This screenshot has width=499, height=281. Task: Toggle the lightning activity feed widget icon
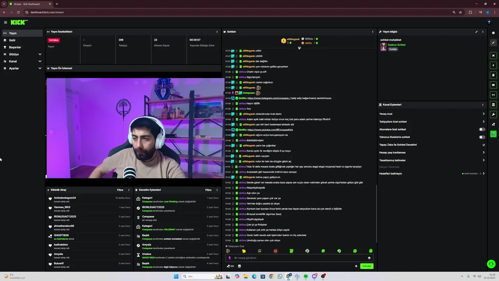494,65
